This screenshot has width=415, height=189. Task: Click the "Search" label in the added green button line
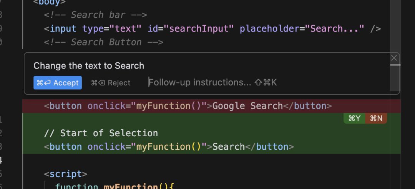[x=229, y=147]
